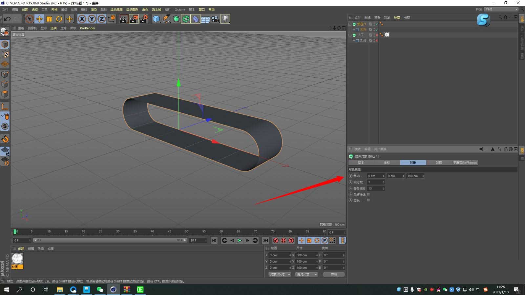Open the Octane menu
This screenshot has width=525, height=295.
pos(180,10)
